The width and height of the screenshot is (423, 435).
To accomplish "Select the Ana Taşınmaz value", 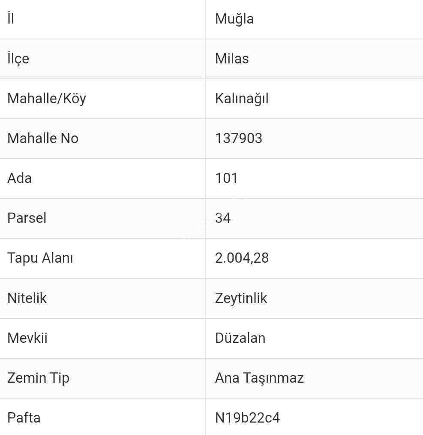I will tap(259, 378).
